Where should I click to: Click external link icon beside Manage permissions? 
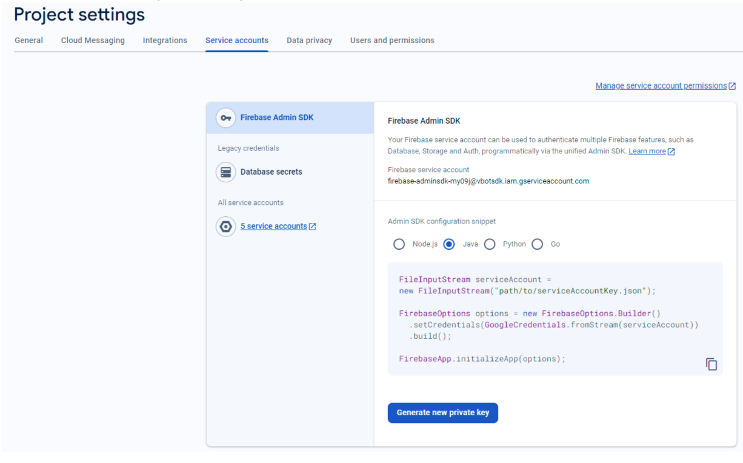732,86
